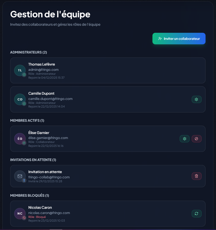
Task: Click the Invitations en attente (1) heading
Action: [x=33, y=160]
